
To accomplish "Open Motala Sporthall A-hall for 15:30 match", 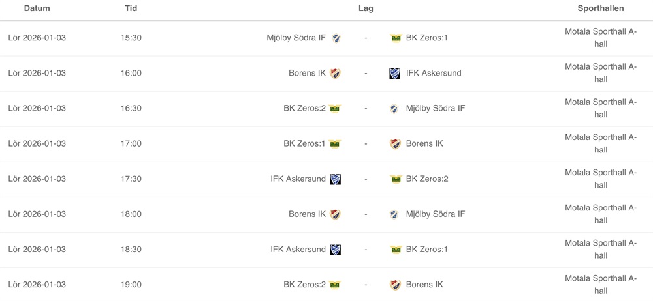I will pyautogui.click(x=601, y=37).
